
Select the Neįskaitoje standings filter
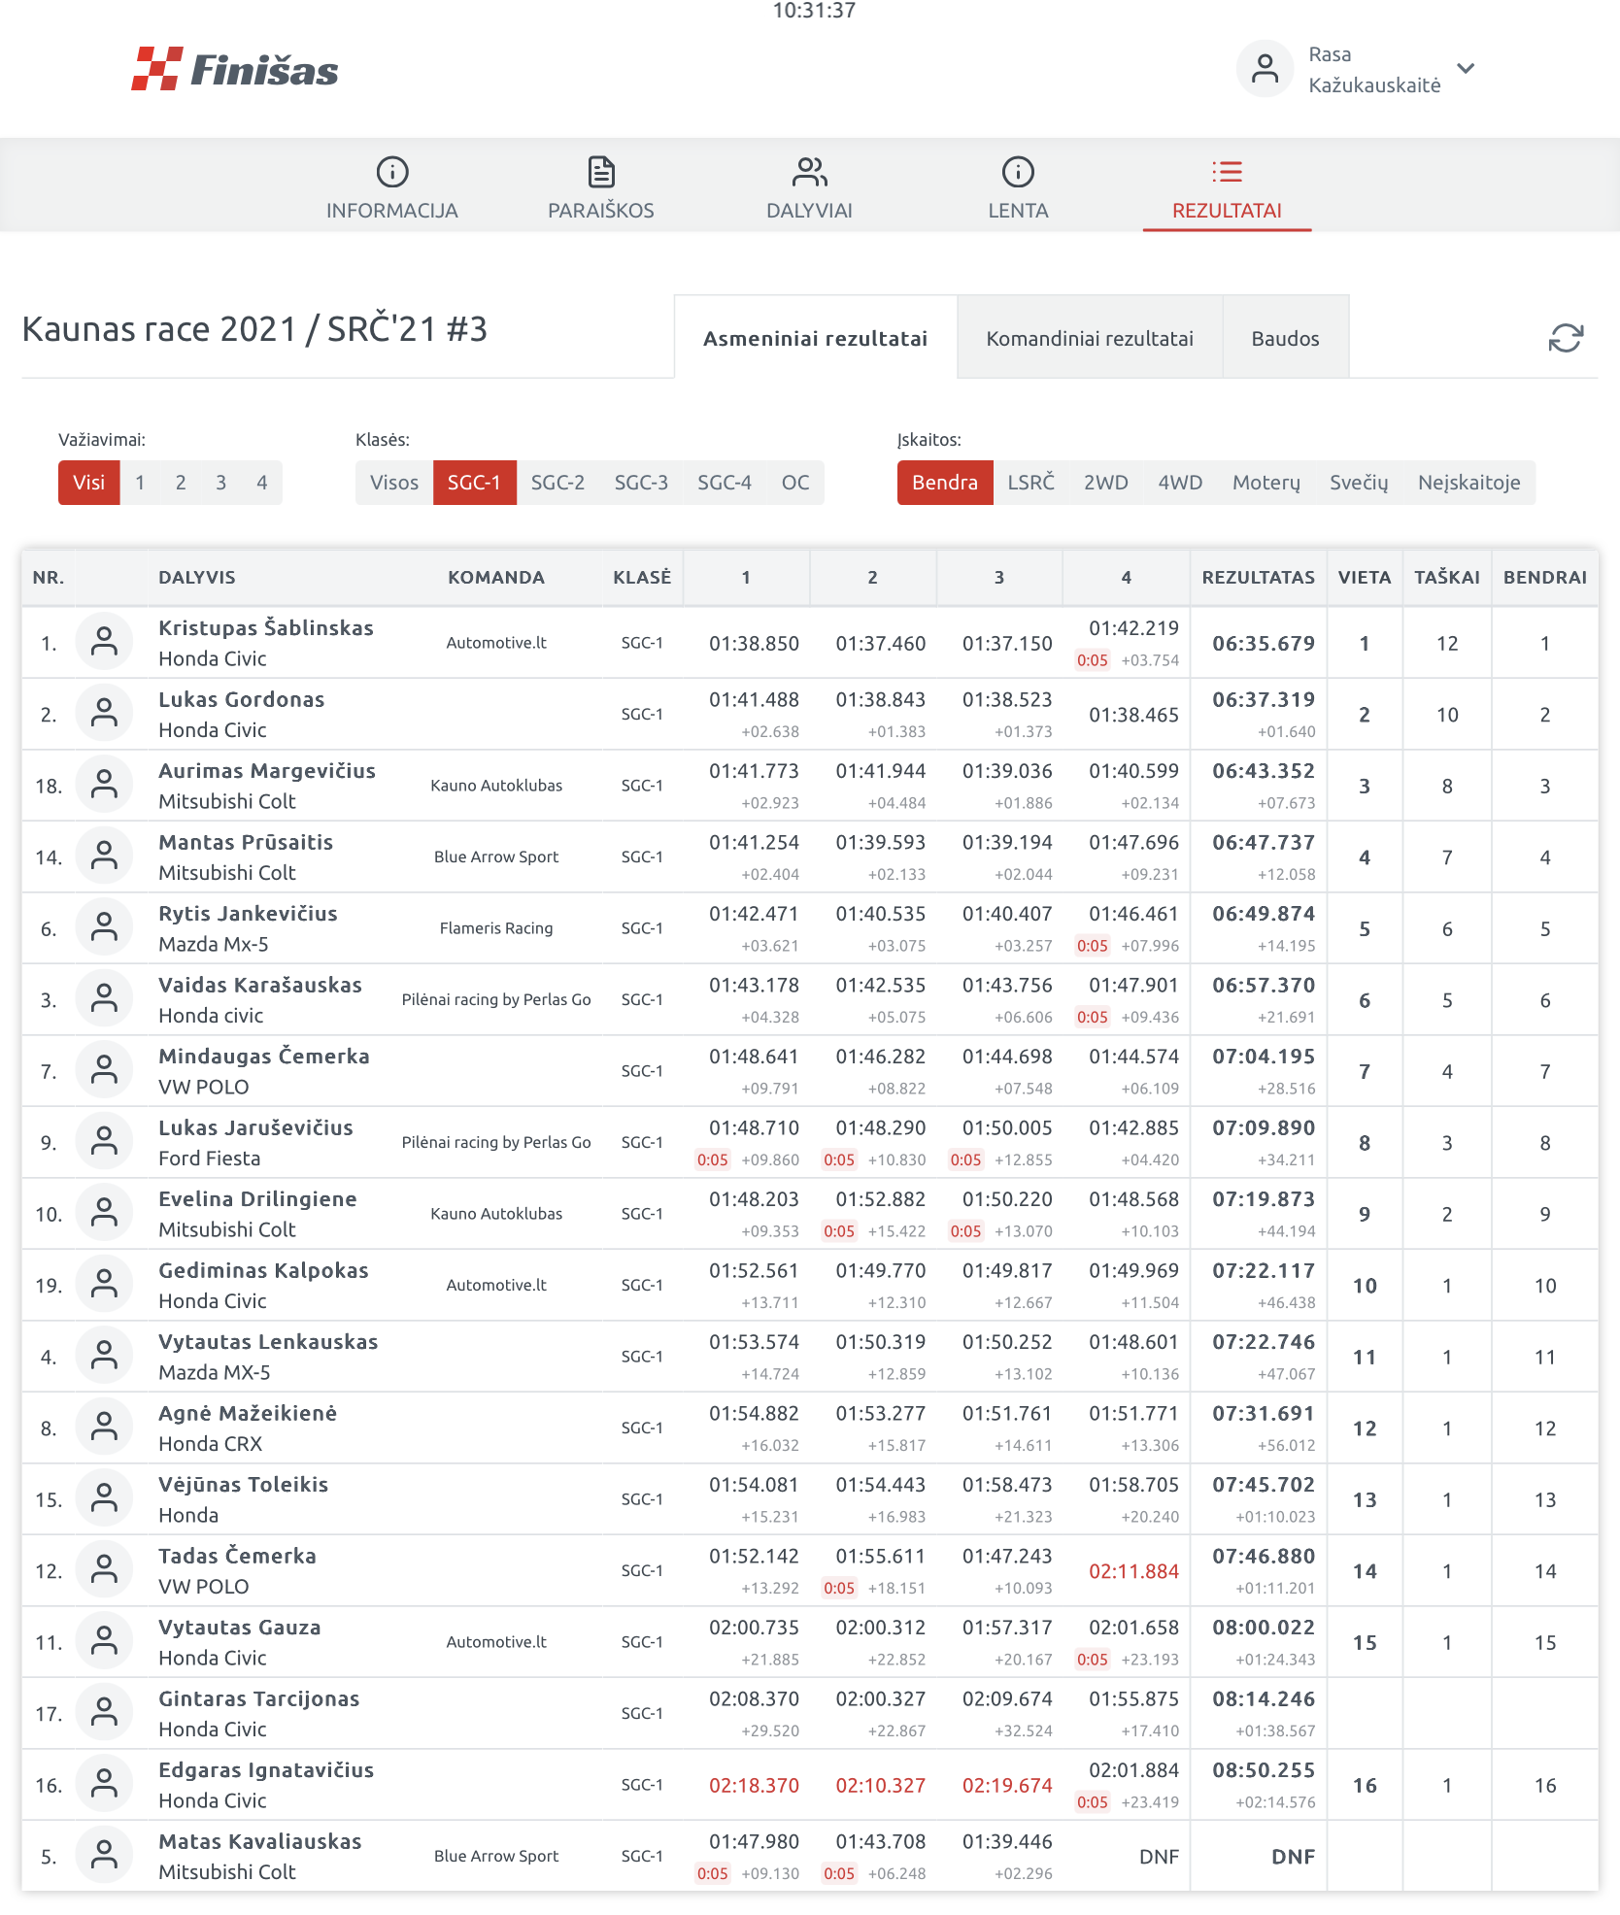1468,483
